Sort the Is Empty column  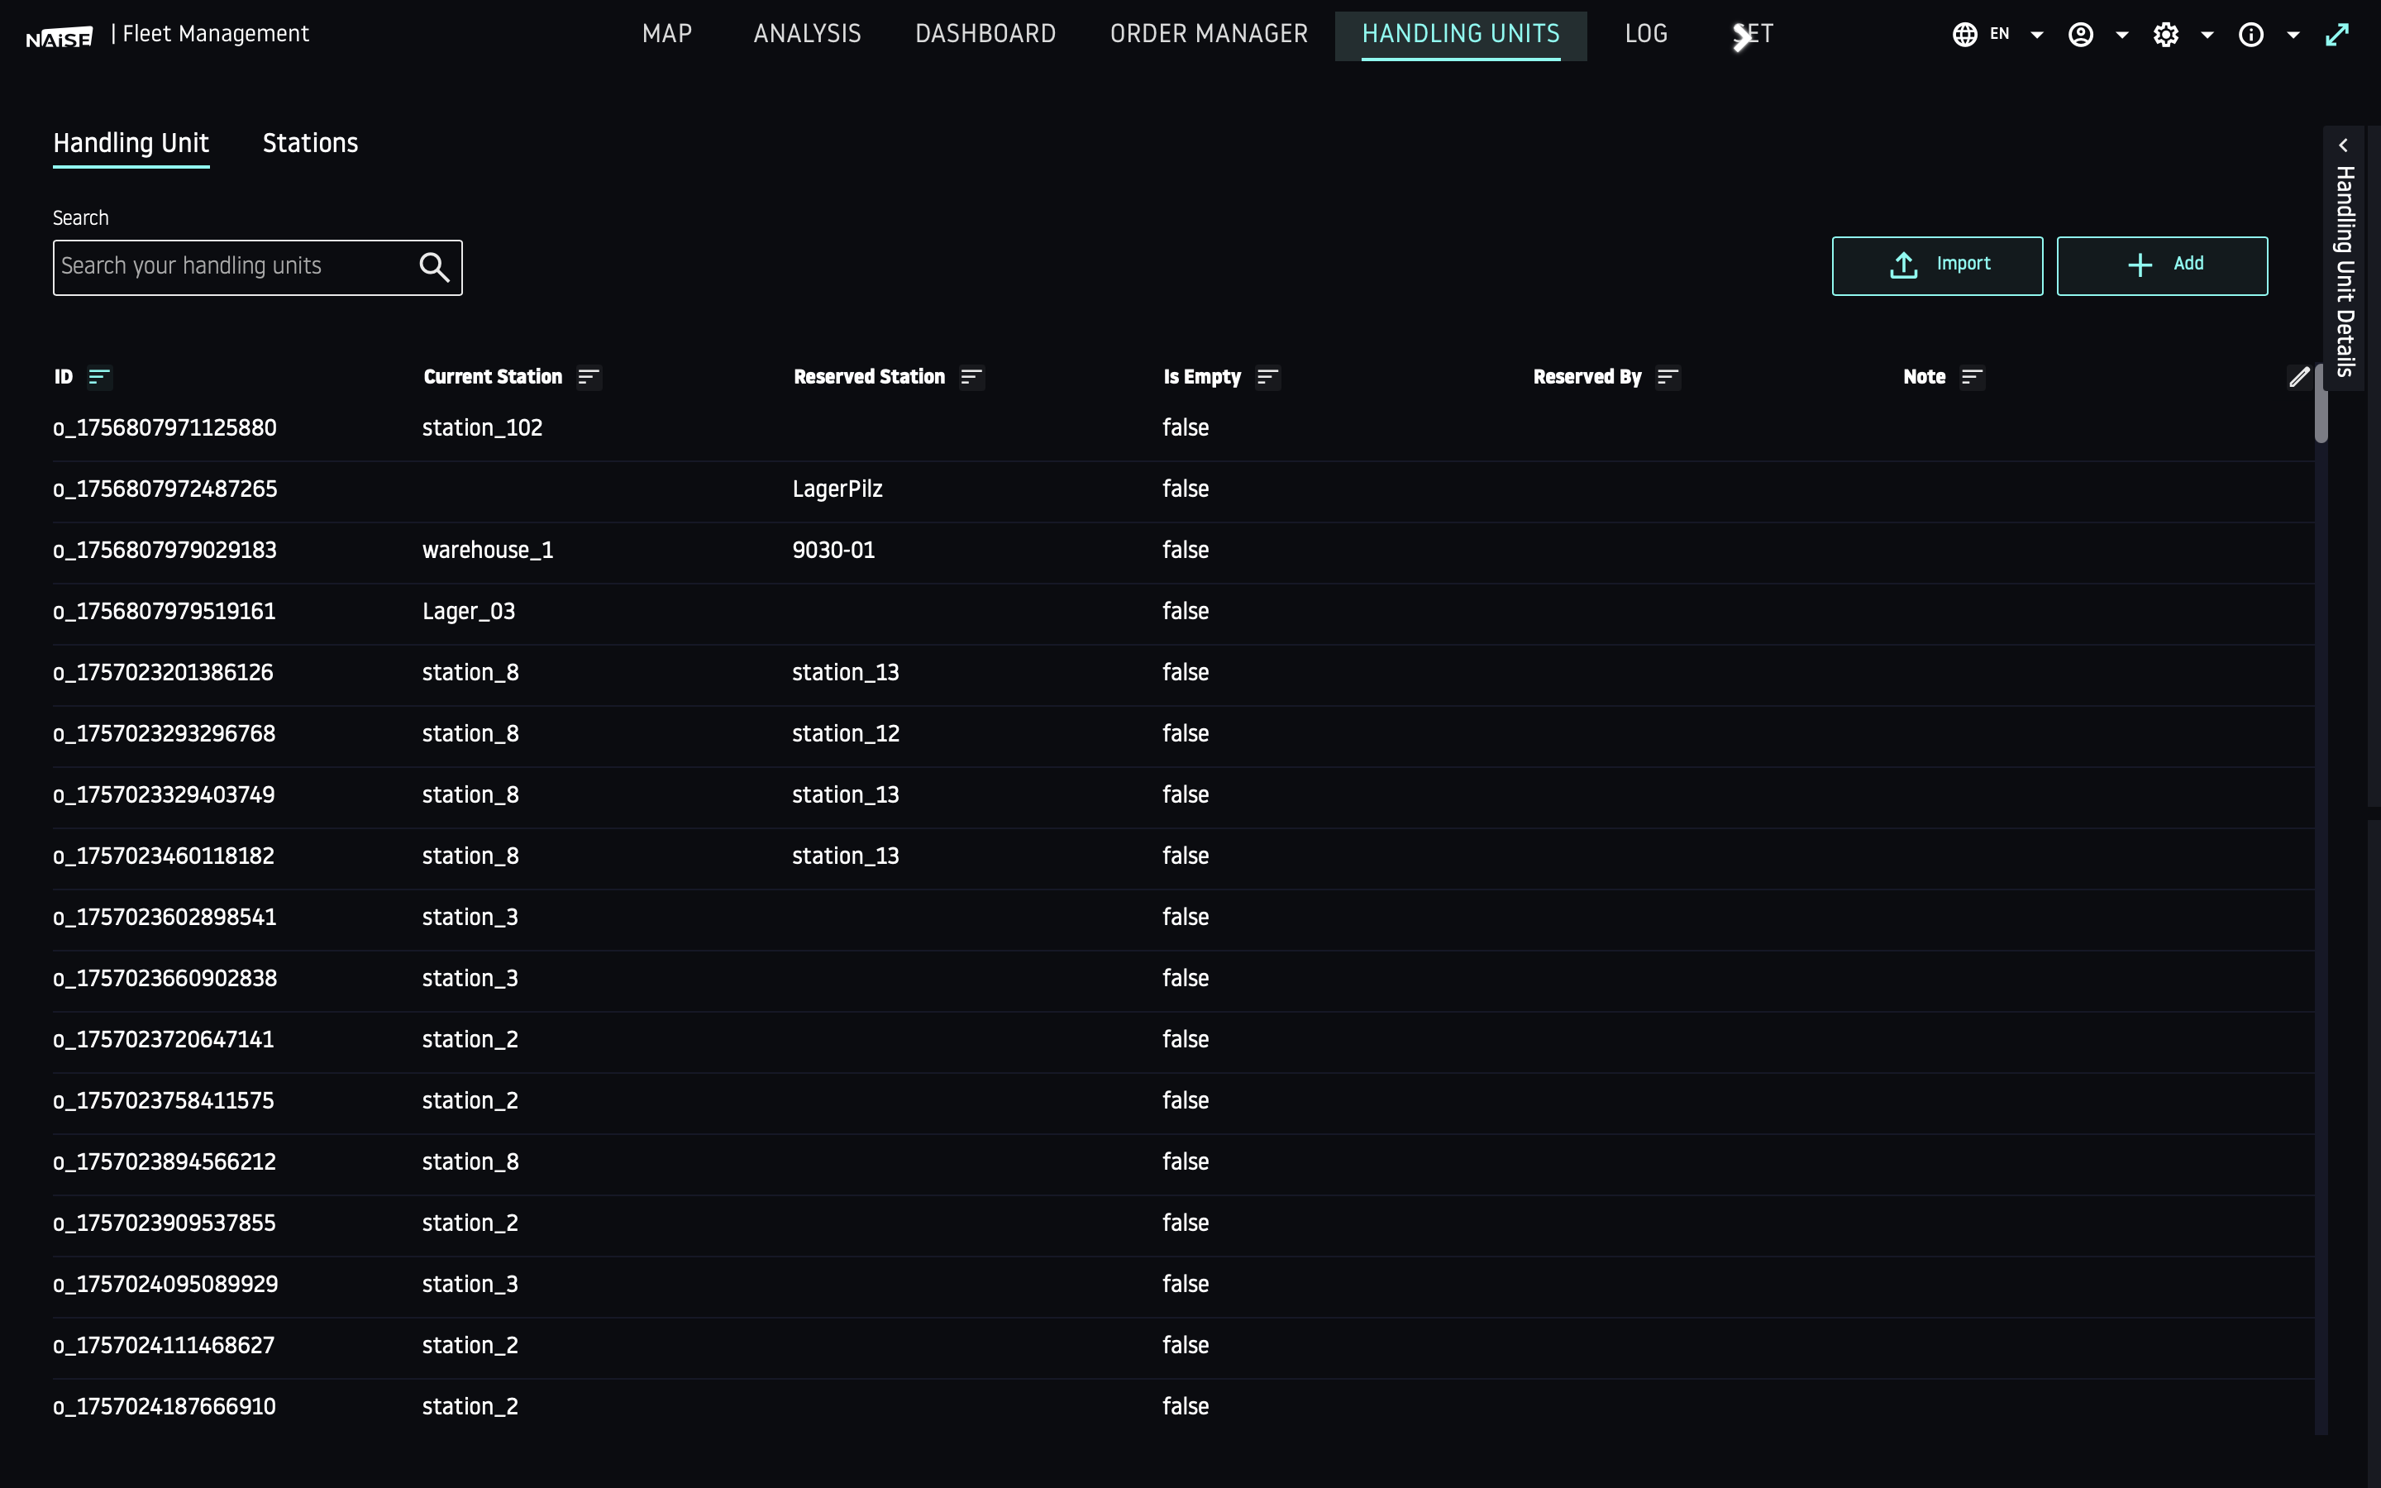tap(1267, 377)
